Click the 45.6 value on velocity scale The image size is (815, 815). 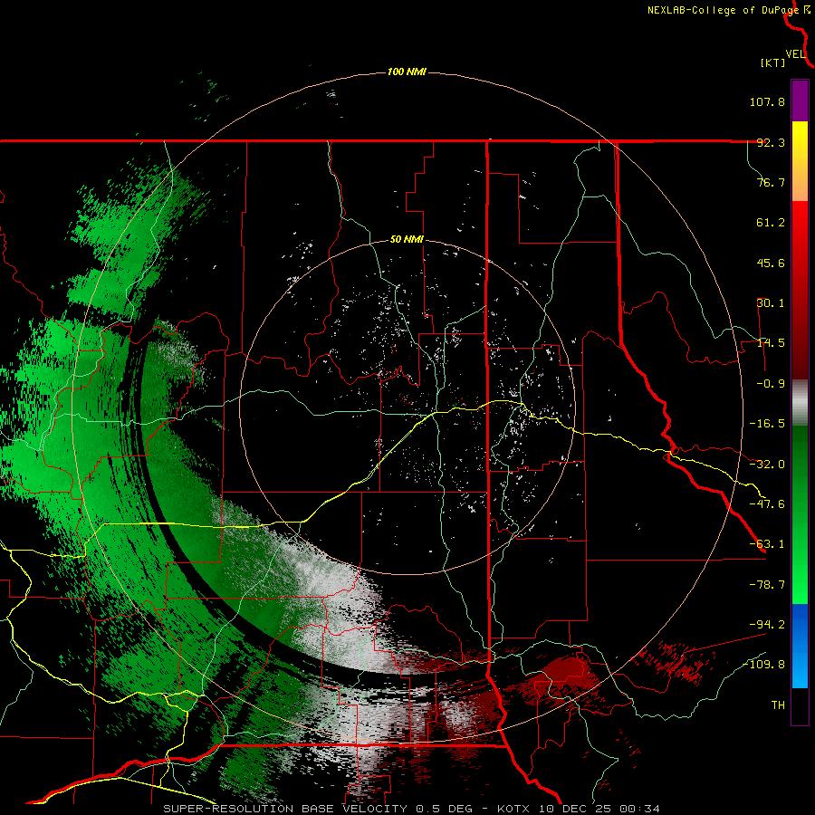(771, 263)
